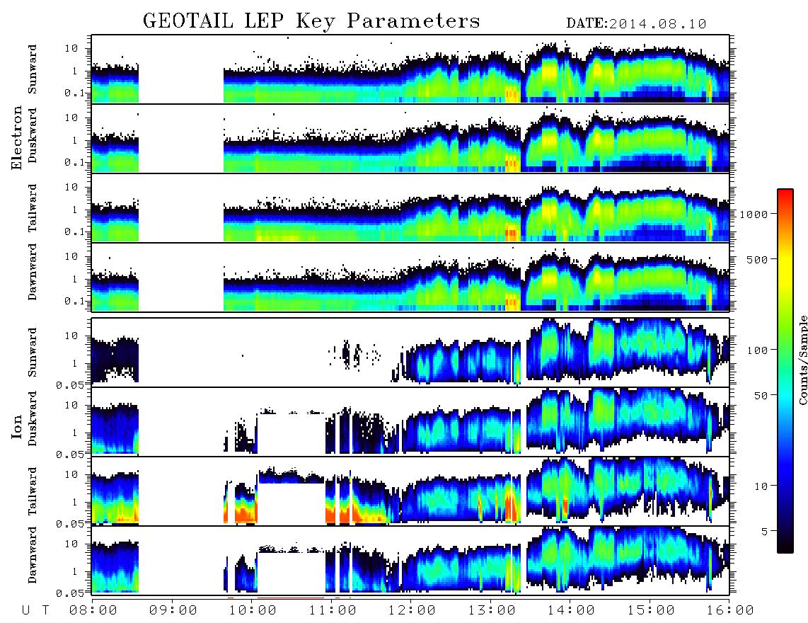Click the "16:00" time tick label
The height and width of the screenshot is (623, 808).
pos(729,610)
